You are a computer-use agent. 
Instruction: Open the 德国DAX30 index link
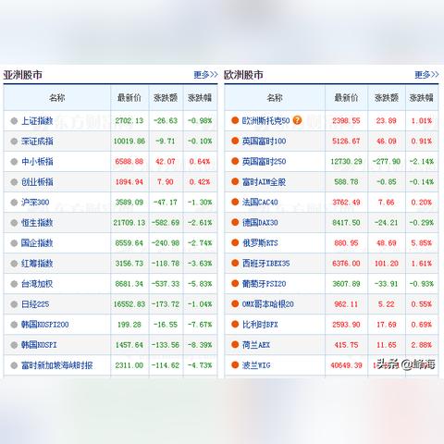pyautogui.click(x=260, y=223)
